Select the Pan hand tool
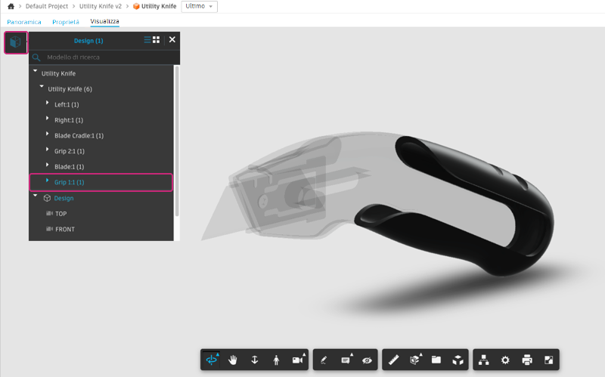Image resolution: width=605 pixels, height=377 pixels. pos(233,360)
